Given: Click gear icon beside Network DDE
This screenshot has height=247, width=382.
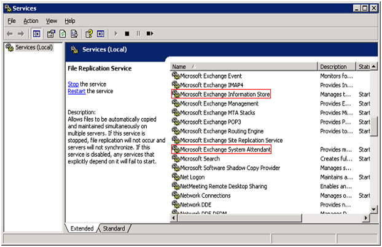Looking at the screenshot, I should pyautogui.click(x=176, y=205).
